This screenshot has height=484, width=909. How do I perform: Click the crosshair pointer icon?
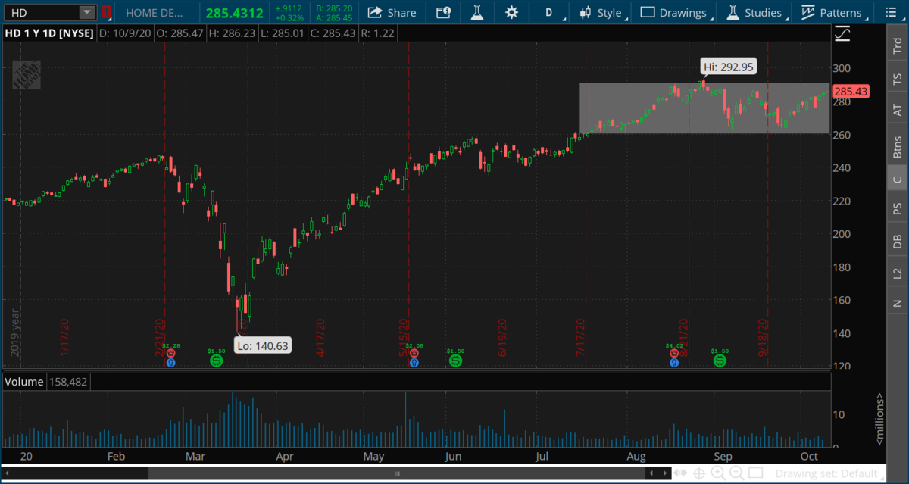click(699, 473)
